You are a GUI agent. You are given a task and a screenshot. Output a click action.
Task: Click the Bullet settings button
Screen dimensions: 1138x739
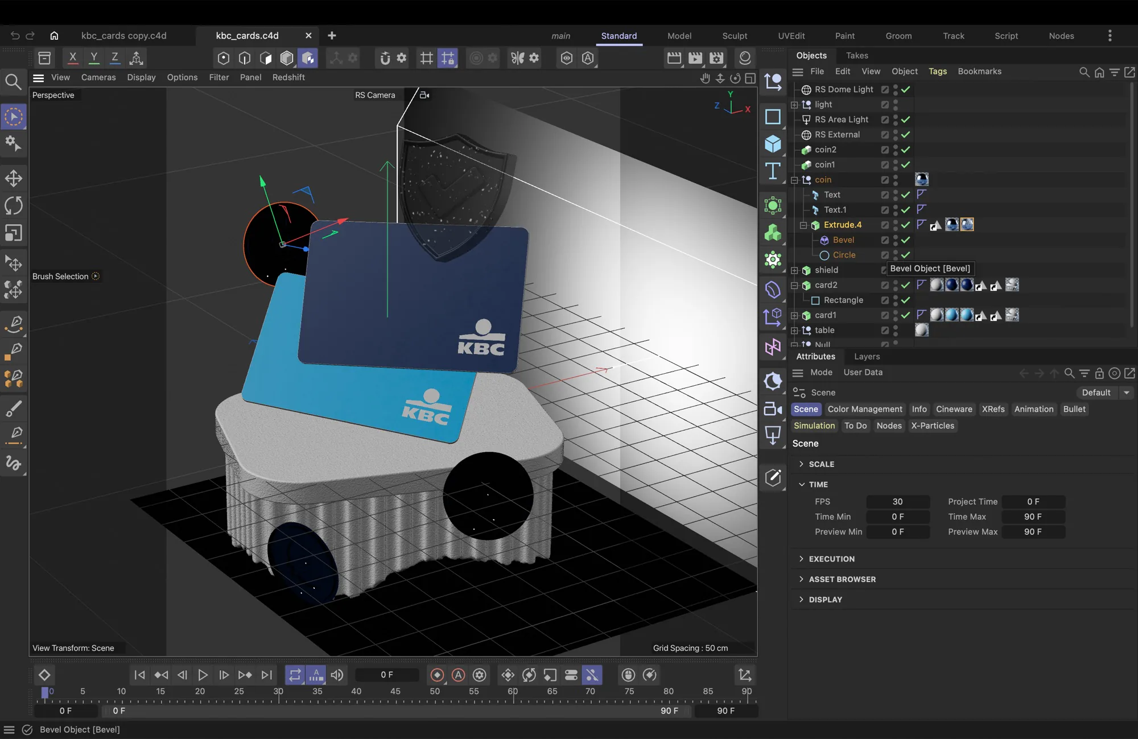(x=1074, y=409)
